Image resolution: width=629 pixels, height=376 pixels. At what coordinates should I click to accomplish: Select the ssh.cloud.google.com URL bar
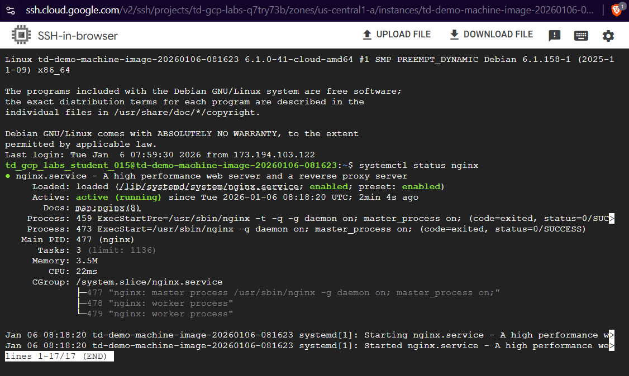(x=309, y=11)
